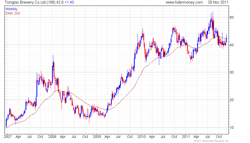Click the 'Oct' label after 2009
The height and width of the screenshot is (143, 250).
pyautogui.click(x=130, y=137)
